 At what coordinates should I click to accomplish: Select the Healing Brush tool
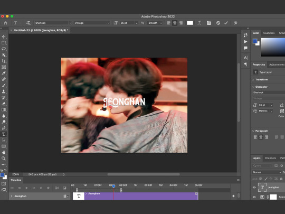[x=4, y=79]
